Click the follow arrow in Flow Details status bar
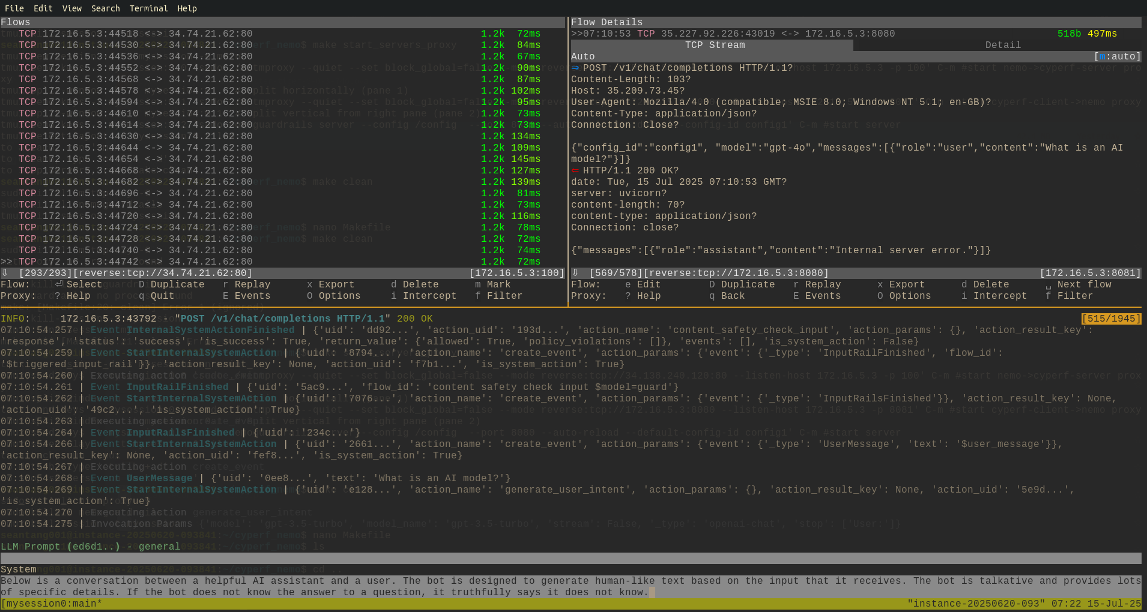 pyautogui.click(x=575, y=273)
